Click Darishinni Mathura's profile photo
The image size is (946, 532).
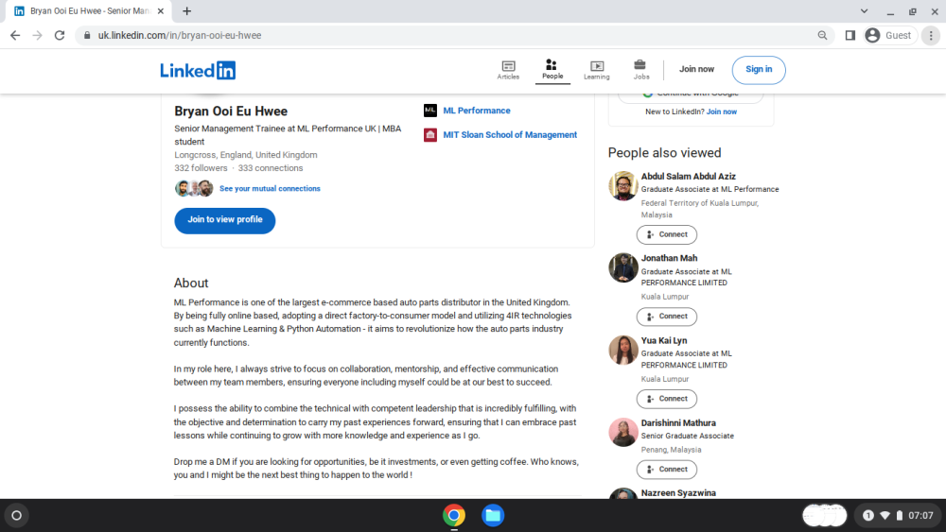click(623, 433)
